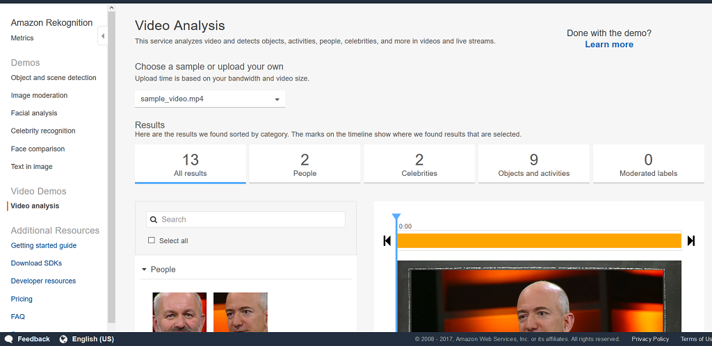Screen dimensions: 712x346
Task: Open the Object and scene detection demo
Action: point(54,78)
